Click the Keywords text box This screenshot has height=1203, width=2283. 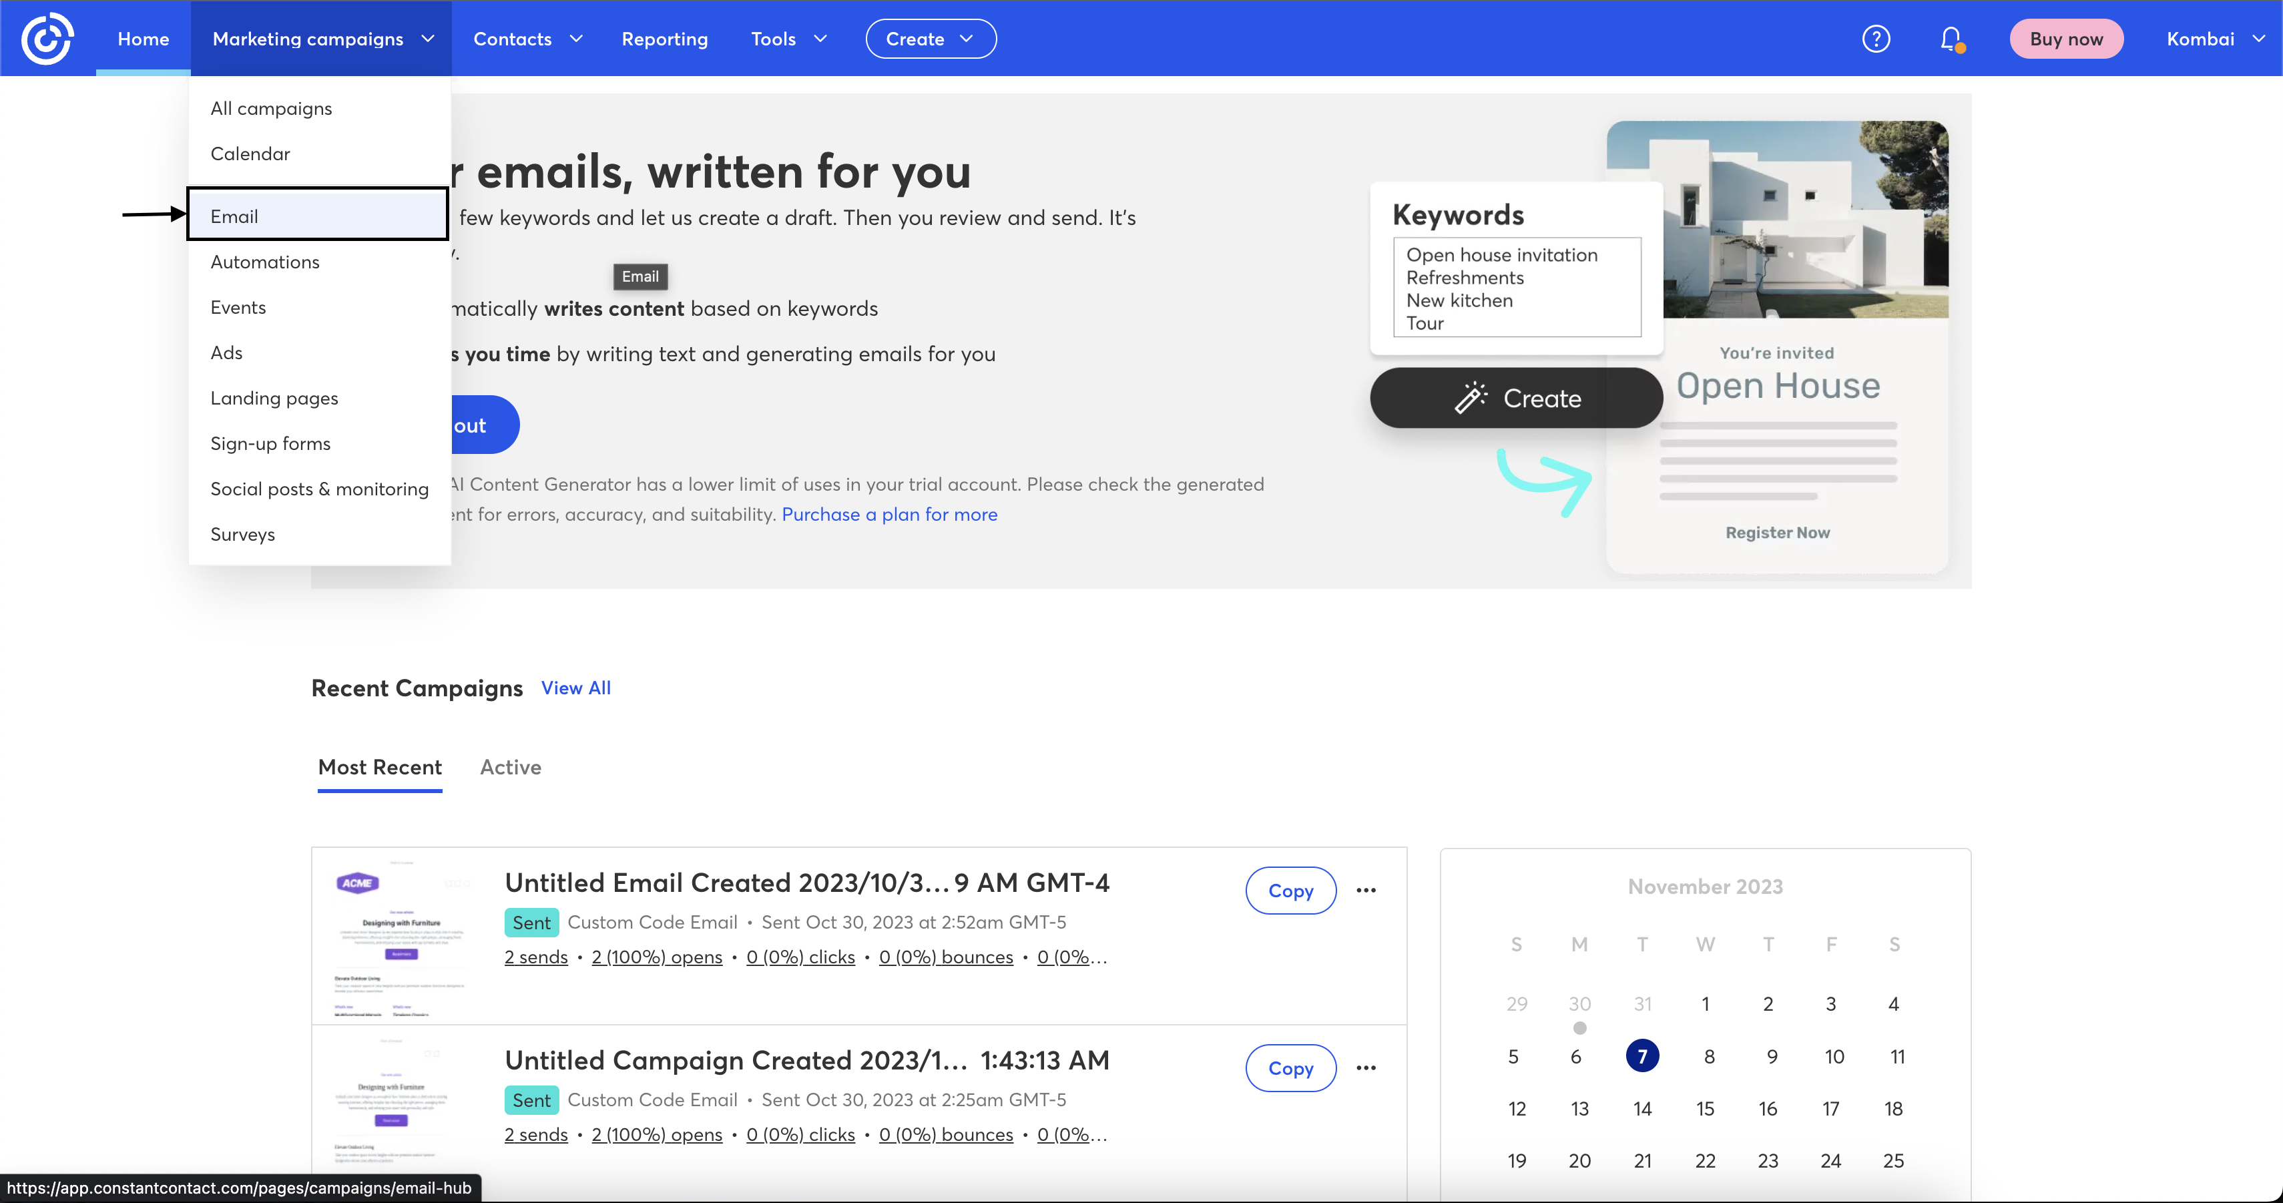1517,287
